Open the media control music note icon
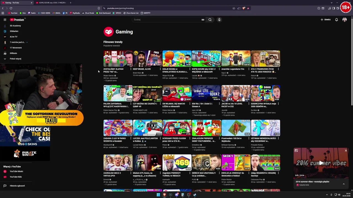 coord(329,8)
